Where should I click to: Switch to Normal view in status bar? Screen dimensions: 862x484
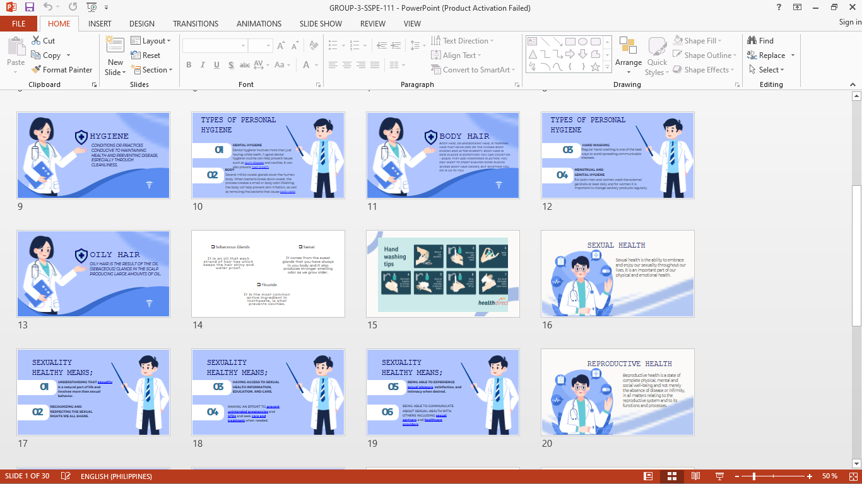tap(648, 476)
